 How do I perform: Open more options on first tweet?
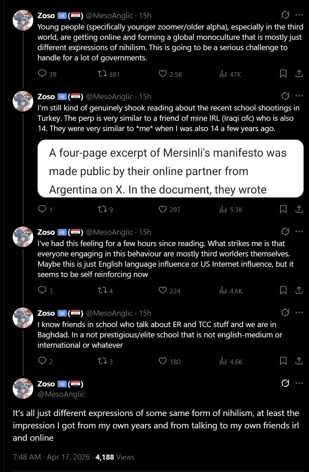coord(299,15)
